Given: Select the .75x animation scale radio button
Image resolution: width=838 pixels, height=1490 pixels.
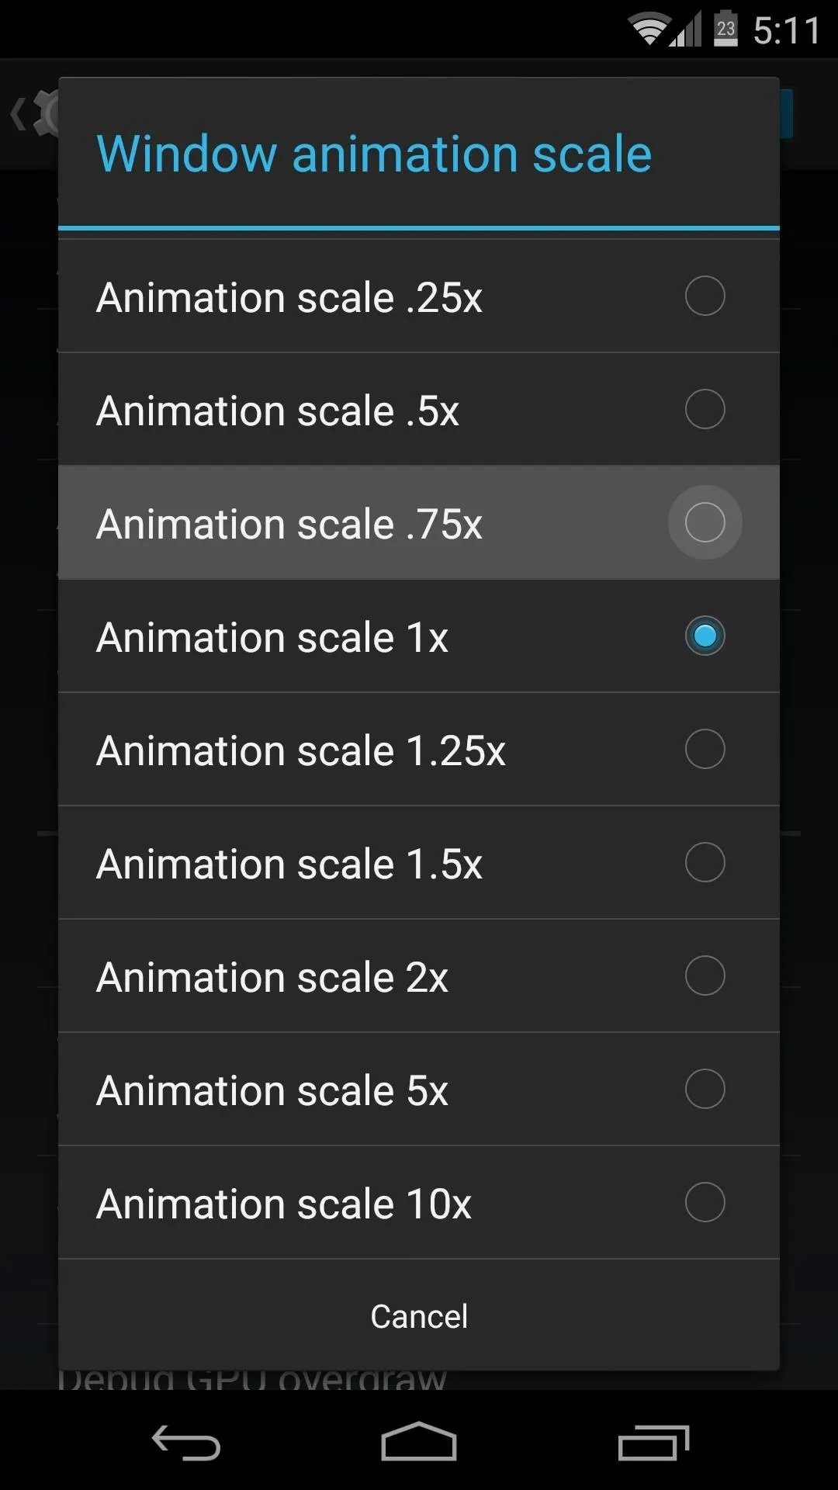Looking at the screenshot, I should click(x=705, y=522).
